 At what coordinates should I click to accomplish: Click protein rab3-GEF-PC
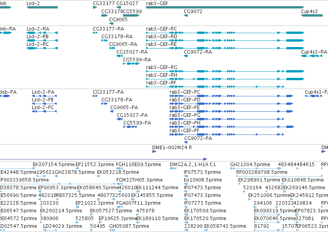(185, 92)
